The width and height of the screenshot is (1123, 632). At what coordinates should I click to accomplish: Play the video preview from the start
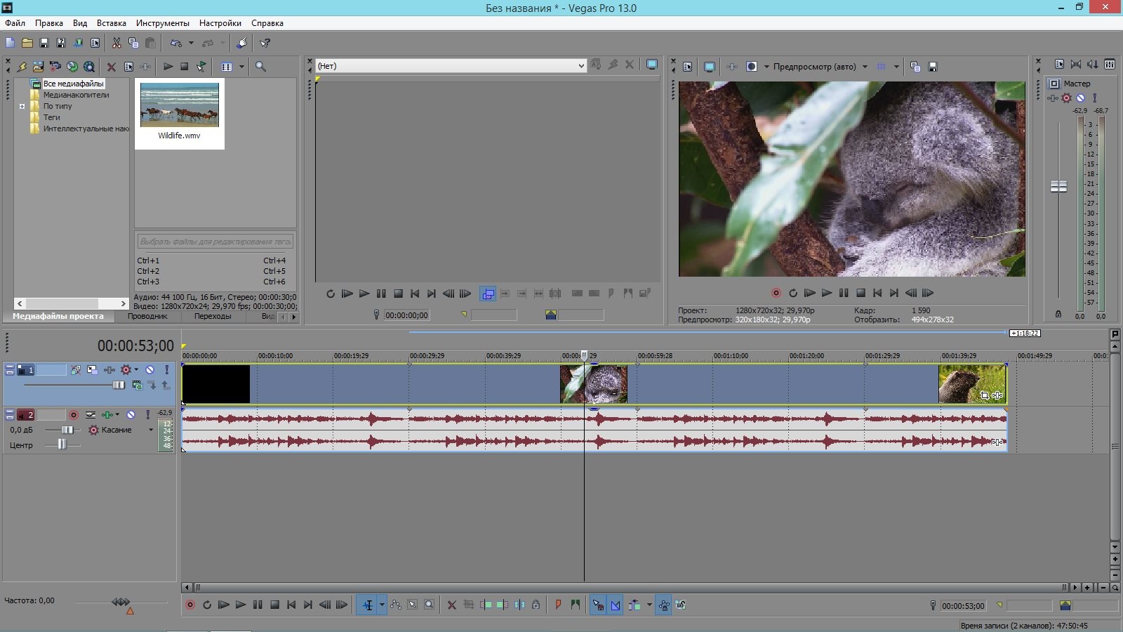[x=810, y=293]
